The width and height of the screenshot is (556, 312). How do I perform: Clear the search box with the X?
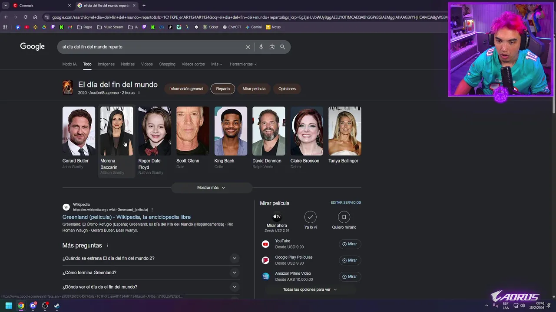click(x=248, y=47)
